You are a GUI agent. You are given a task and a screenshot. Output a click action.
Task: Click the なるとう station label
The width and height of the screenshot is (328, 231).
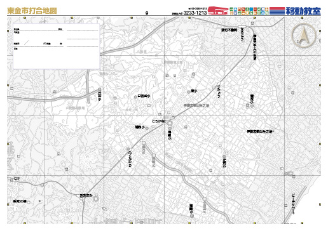(242, 34)
